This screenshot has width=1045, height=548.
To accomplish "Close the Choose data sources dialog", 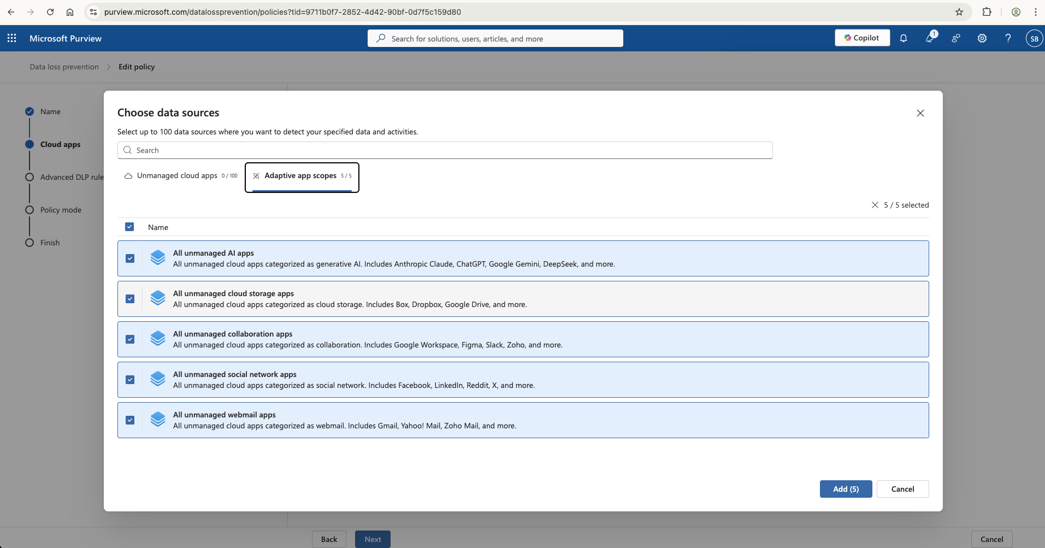I will click(x=920, y=113).
